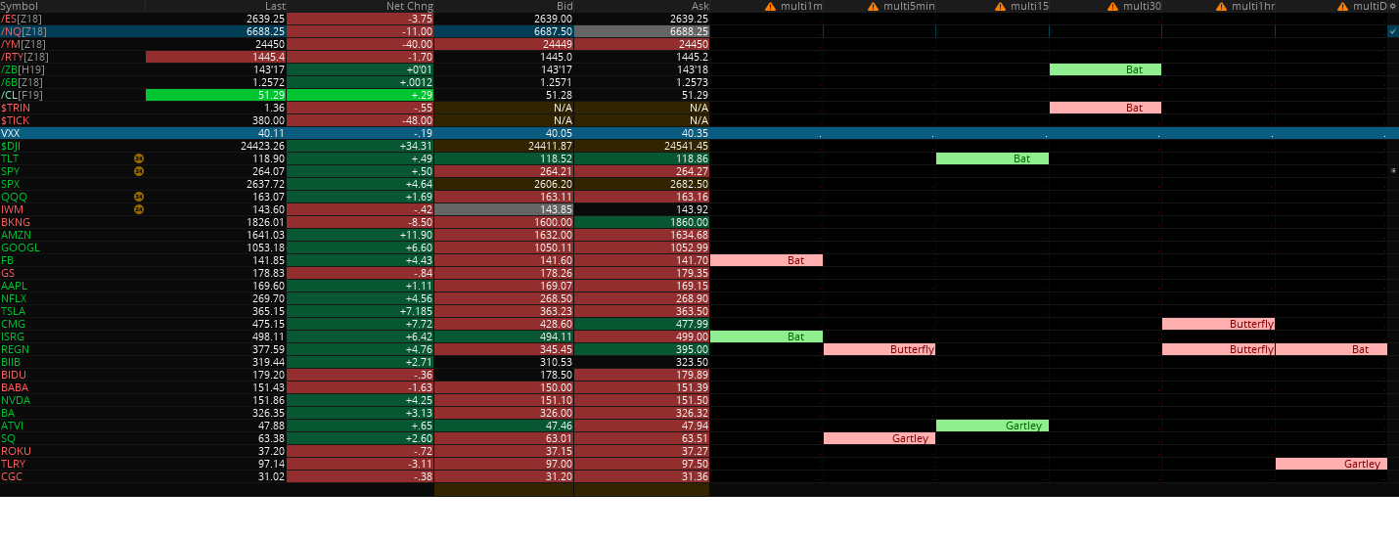
Task: Click Last price 51.29 for /CL
Action: tap(217, 95)
